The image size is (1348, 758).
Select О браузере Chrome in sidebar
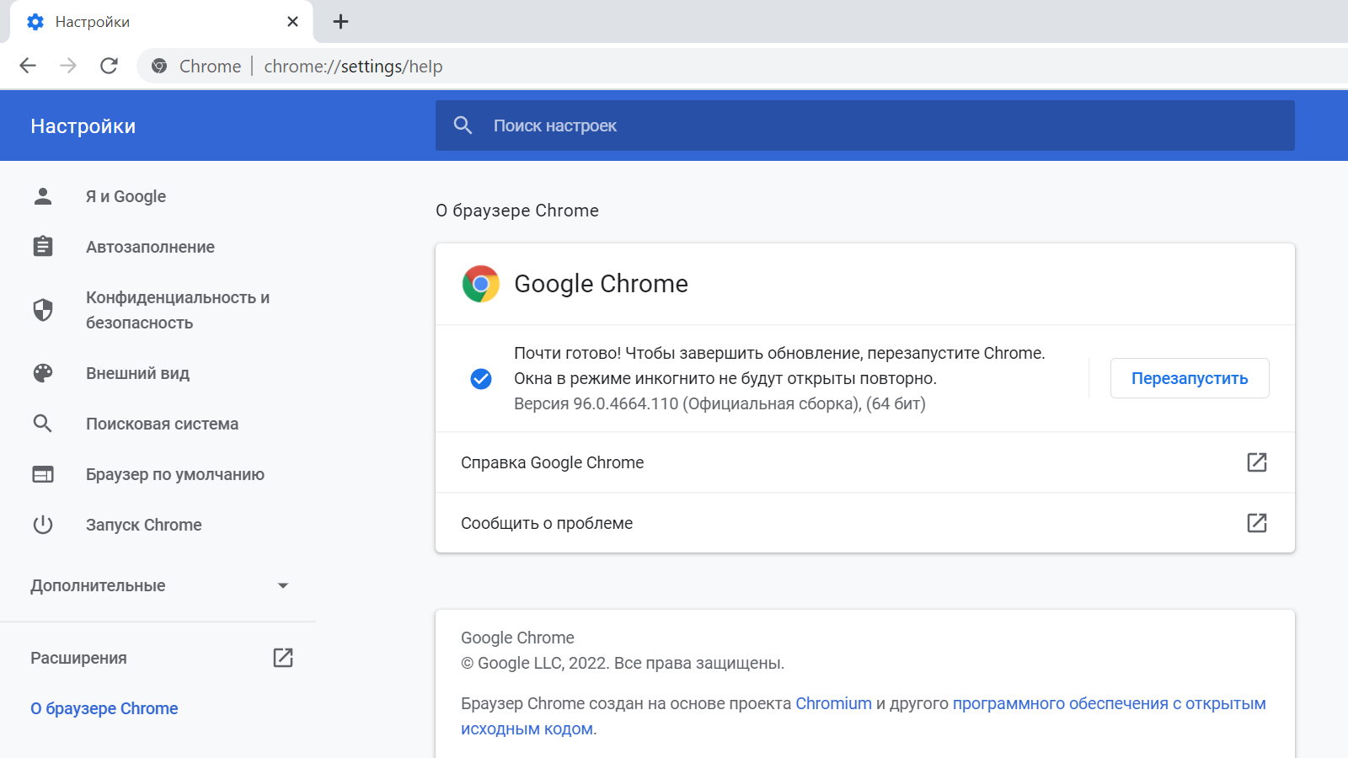104,708
